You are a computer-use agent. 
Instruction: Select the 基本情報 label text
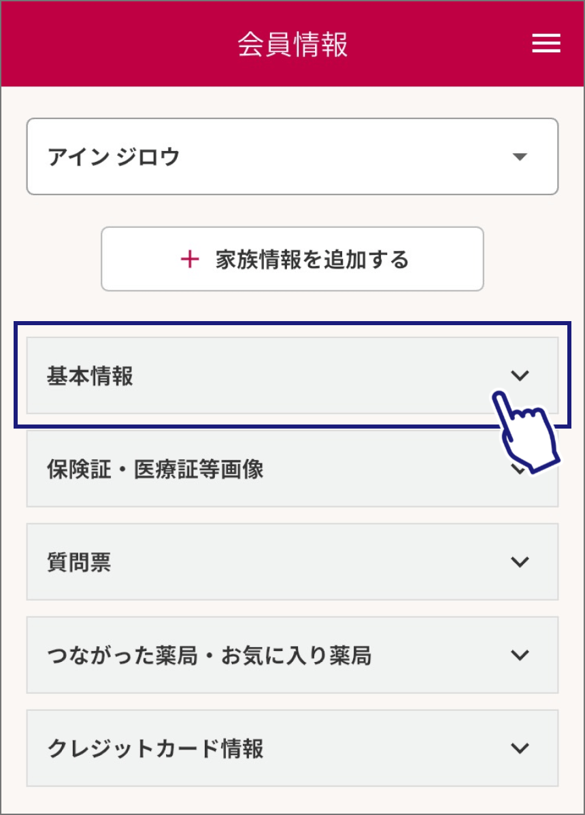pos(90,376)
